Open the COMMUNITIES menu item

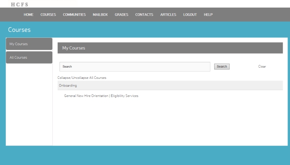coord(74,14)
